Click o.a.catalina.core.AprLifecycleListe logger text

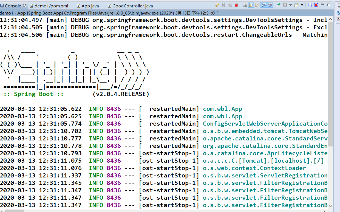(x=265, y=153)
